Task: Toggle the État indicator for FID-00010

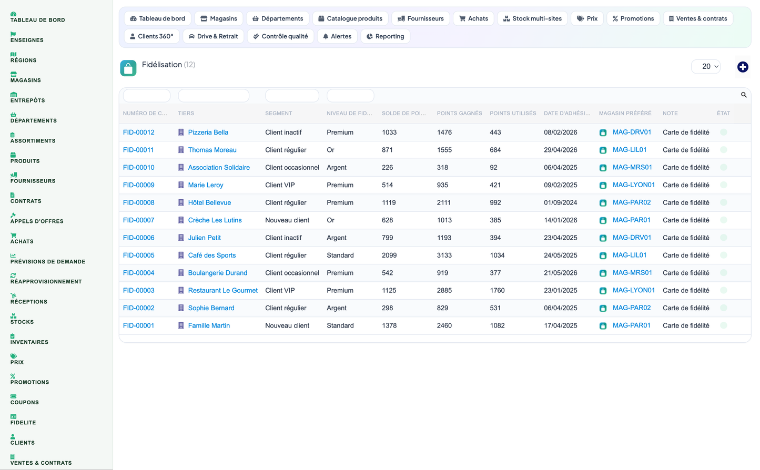Action: (x=724, y=168)
